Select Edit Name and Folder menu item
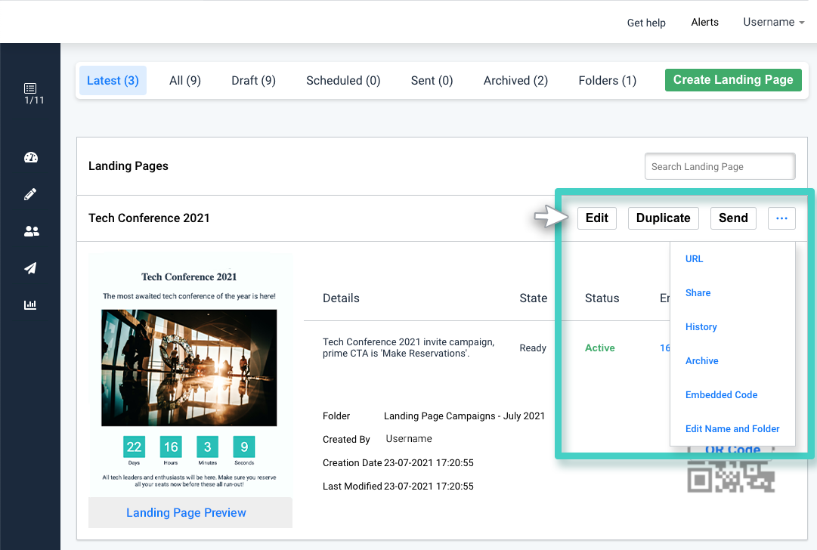This screenshot has height=550, width=817. pyautogui.click(x=732, y=428)
